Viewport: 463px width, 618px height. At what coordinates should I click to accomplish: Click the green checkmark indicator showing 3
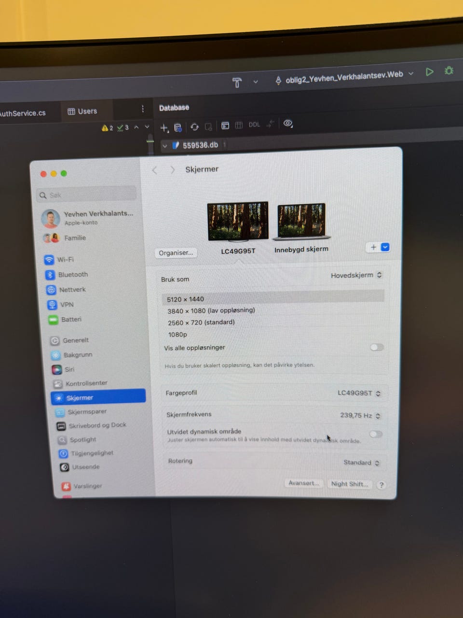(123, 128)
